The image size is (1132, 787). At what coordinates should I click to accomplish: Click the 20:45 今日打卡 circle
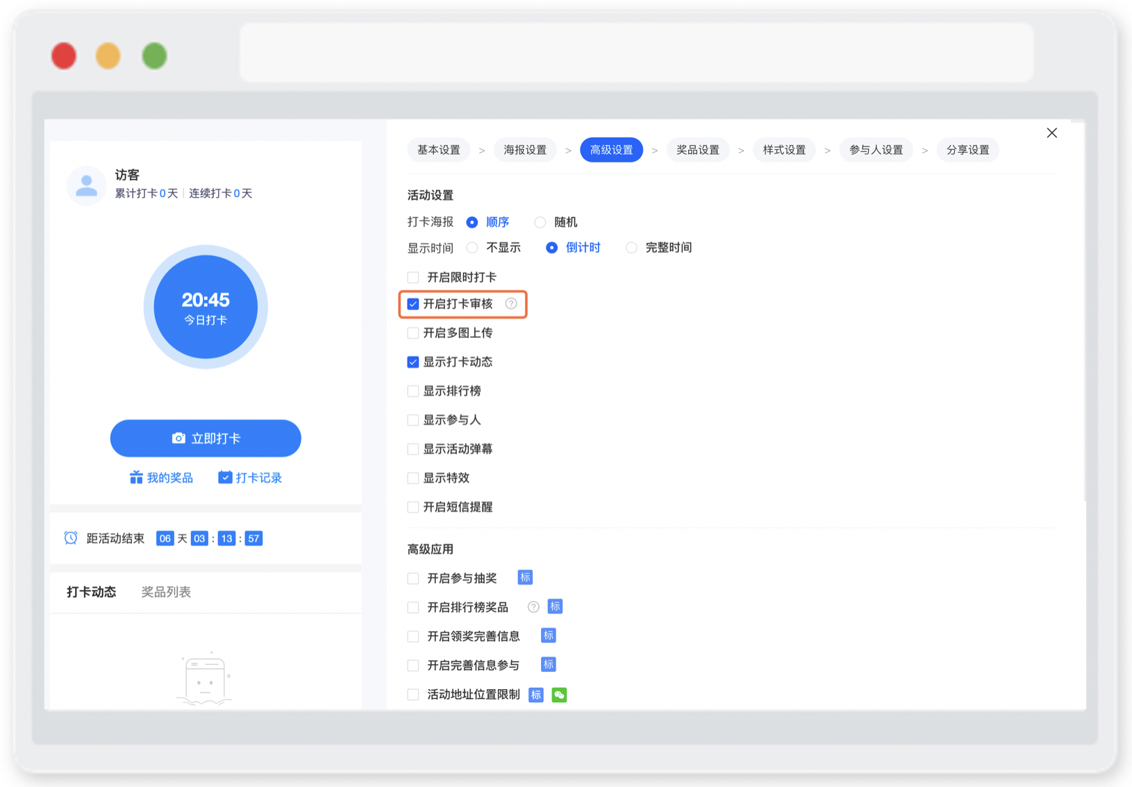(x=206, y=307)
